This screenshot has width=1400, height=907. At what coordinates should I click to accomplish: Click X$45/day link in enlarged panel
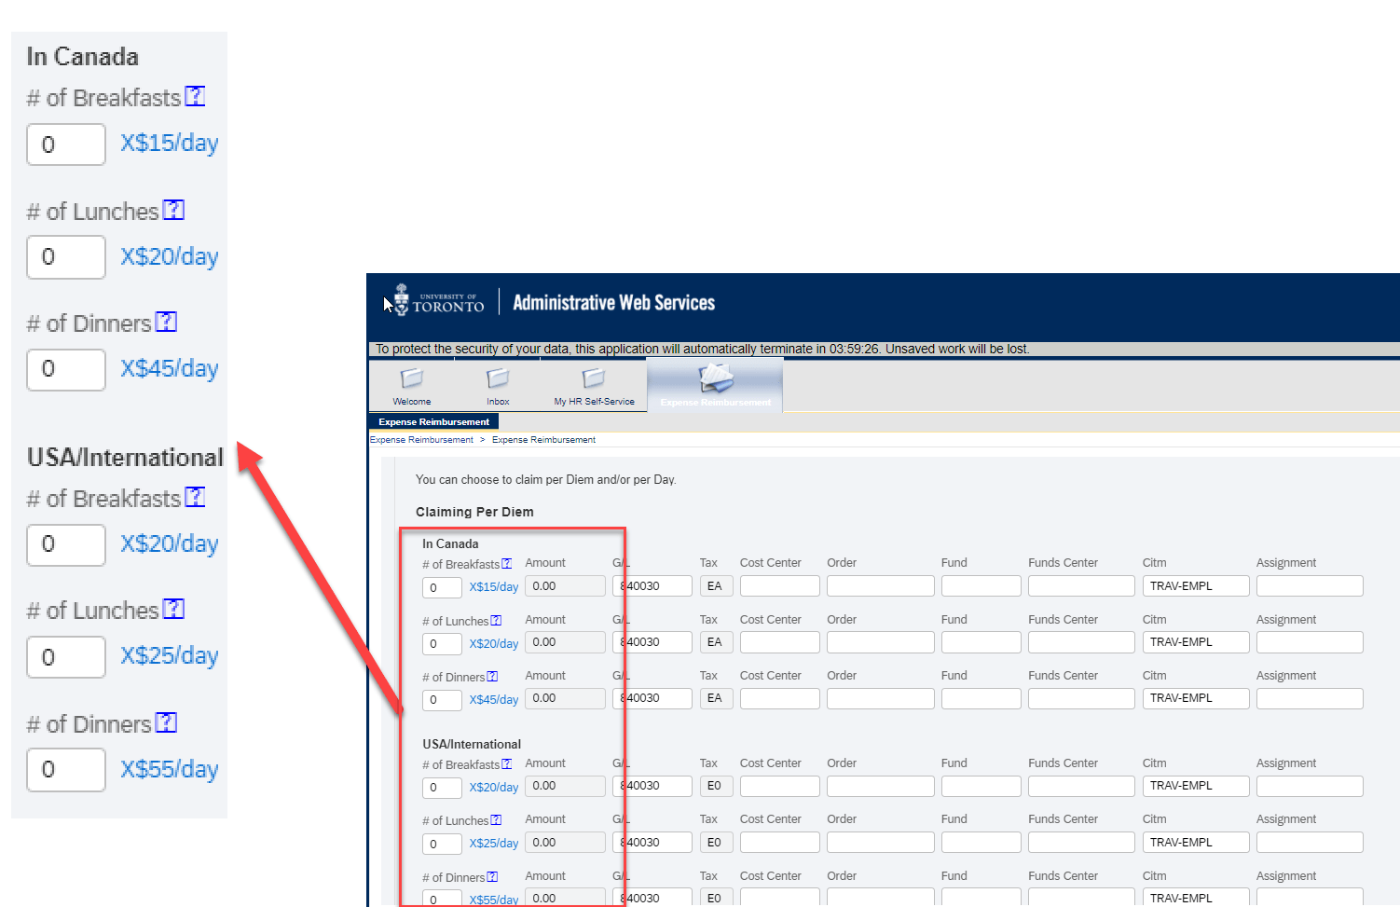coord(170,368)
